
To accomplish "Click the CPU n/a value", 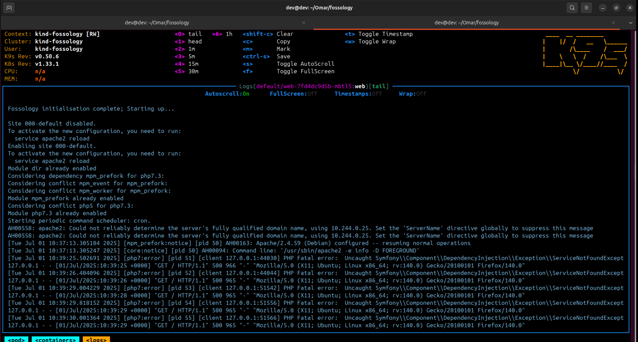I will click(x=40, y=72).
